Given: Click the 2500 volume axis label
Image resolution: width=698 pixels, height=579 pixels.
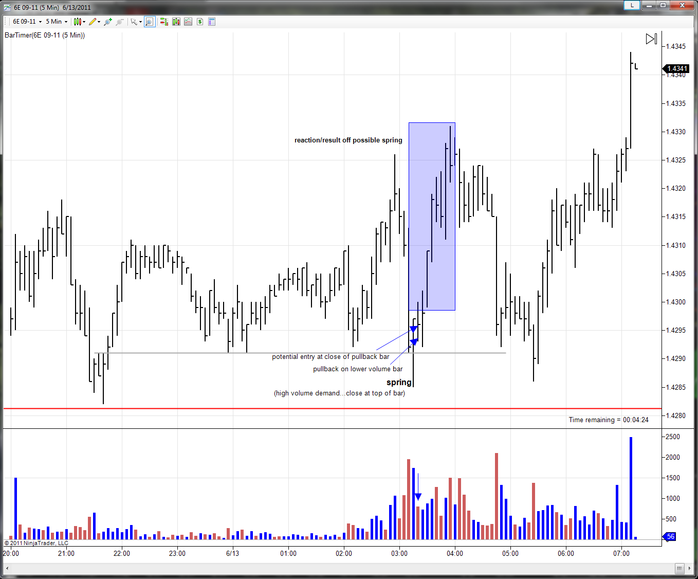Looking at the screenshot, I should click(x=672, y=437).
